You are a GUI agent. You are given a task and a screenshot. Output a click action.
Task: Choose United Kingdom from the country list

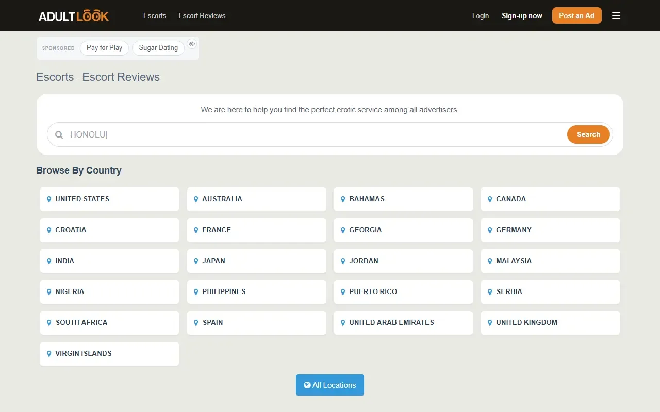point(550,323)
